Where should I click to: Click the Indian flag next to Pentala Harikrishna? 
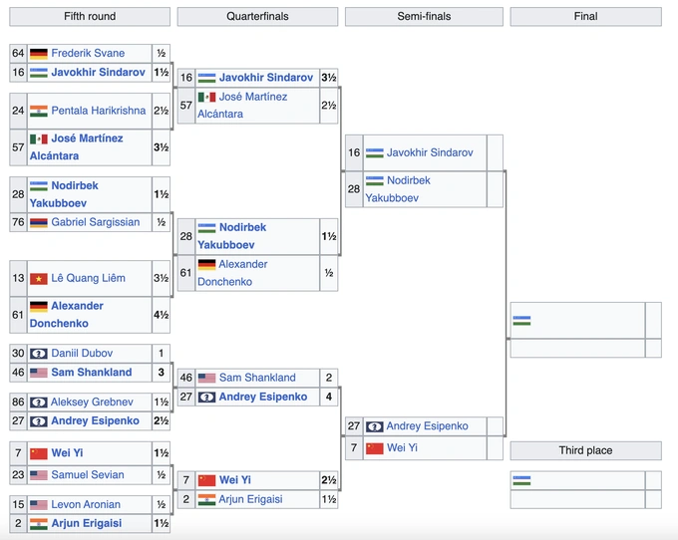tap(39, 111)
